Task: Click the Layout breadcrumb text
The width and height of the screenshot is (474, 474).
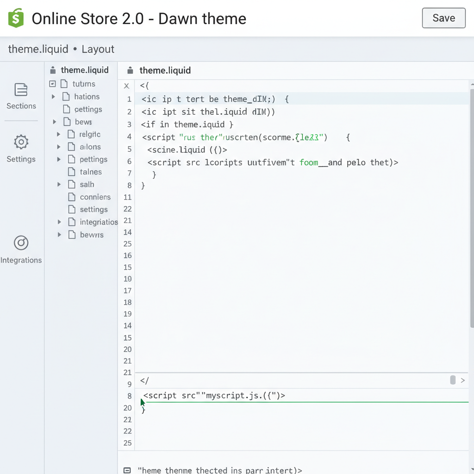Action: (98, 49)
